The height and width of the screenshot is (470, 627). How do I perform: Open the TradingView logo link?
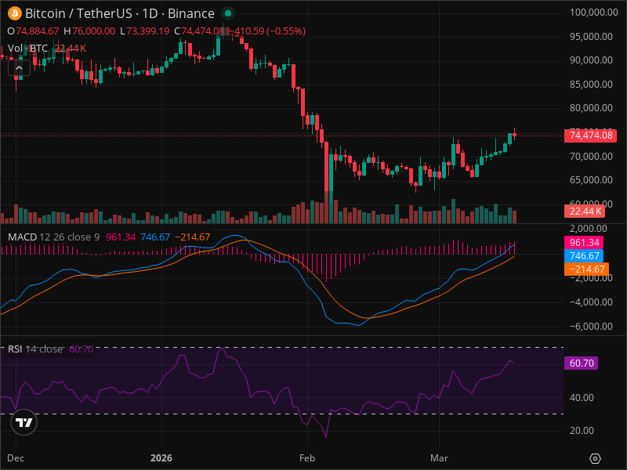pos(24,422)
